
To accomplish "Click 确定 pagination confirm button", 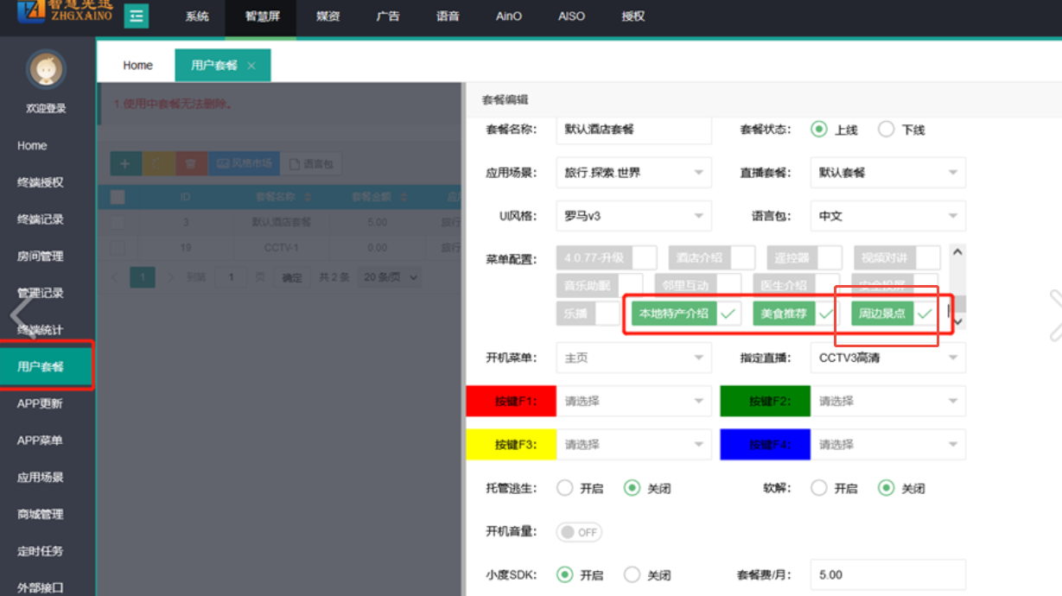I will coord(293,277).
